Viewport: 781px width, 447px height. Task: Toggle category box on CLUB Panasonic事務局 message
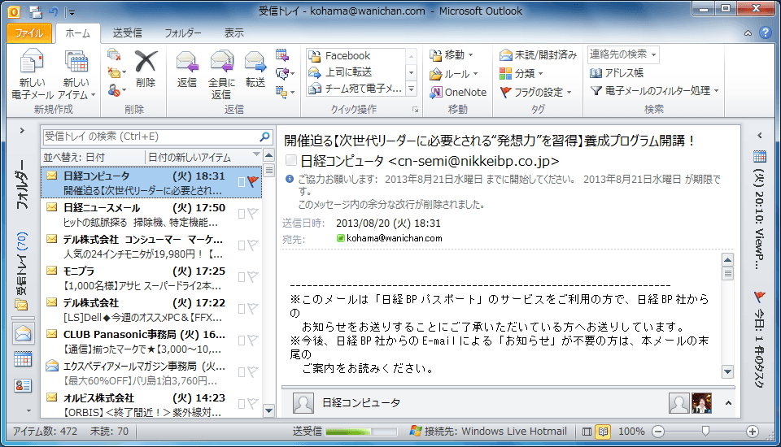click(x=242, y=341)
